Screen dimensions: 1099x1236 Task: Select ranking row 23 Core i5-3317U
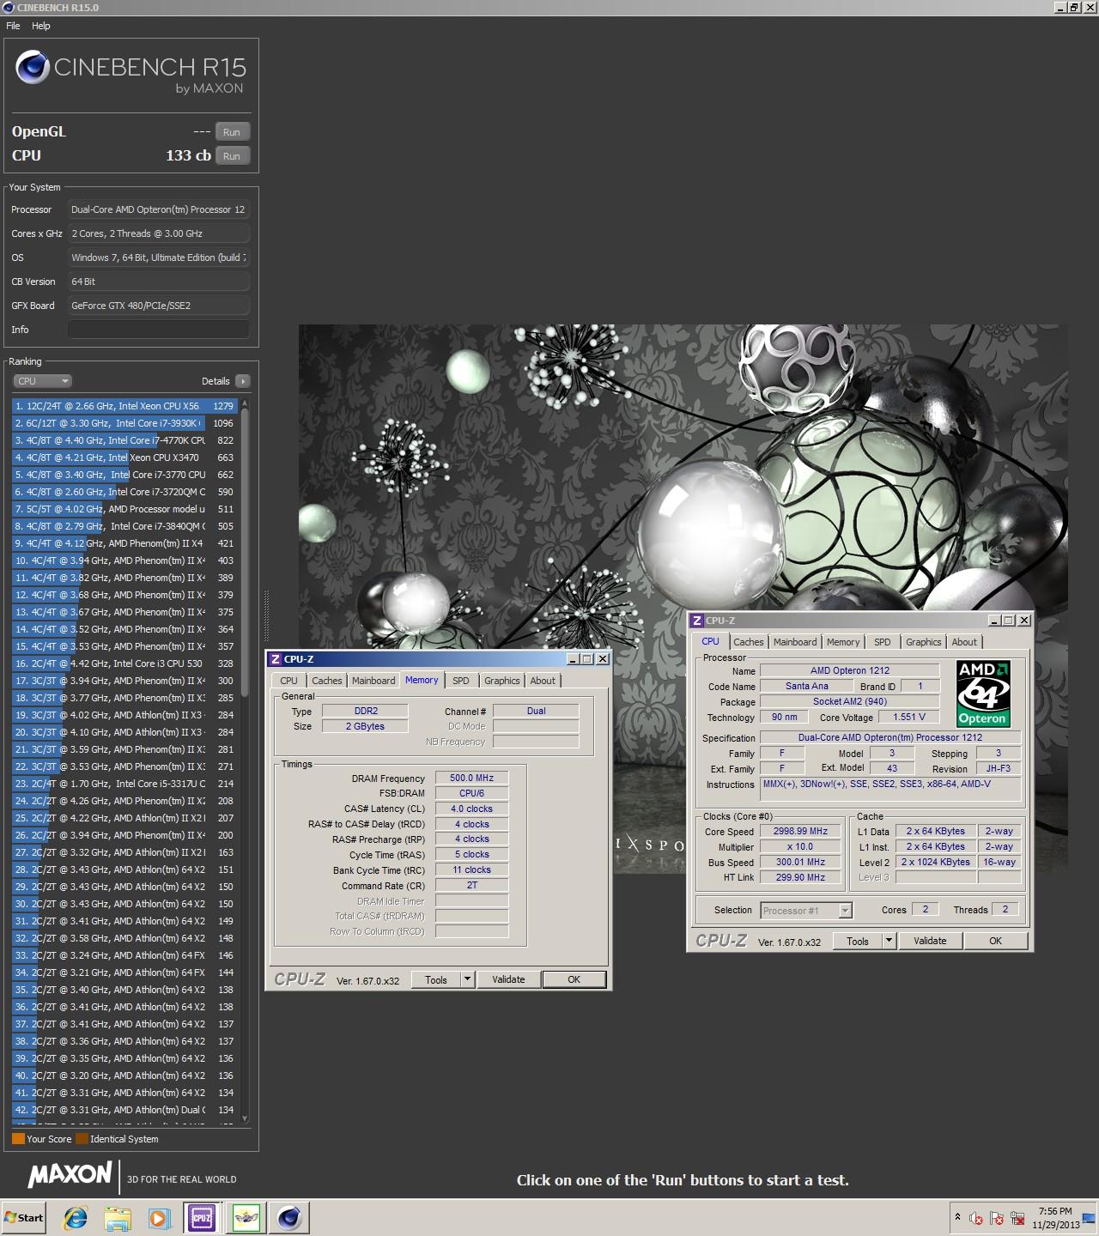(x=124, y=784)
